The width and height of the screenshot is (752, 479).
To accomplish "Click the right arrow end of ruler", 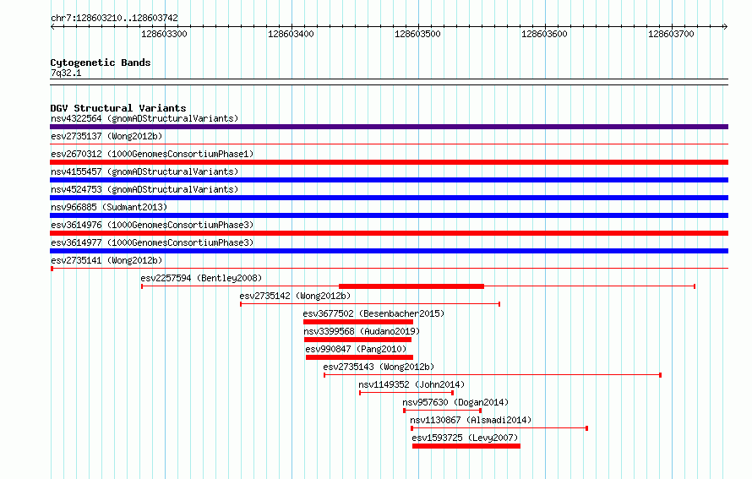I will (x=726, y=26).
